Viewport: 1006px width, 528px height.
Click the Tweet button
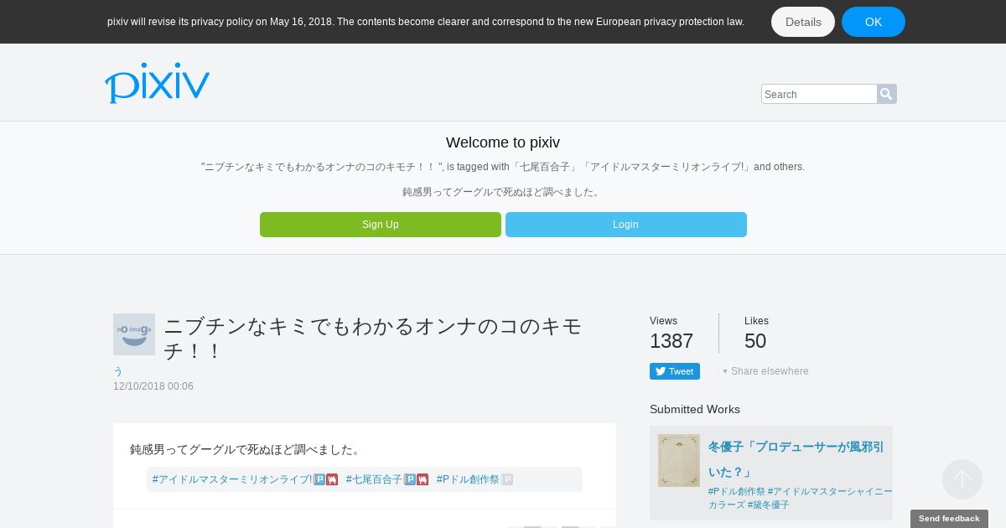[675, 371]
